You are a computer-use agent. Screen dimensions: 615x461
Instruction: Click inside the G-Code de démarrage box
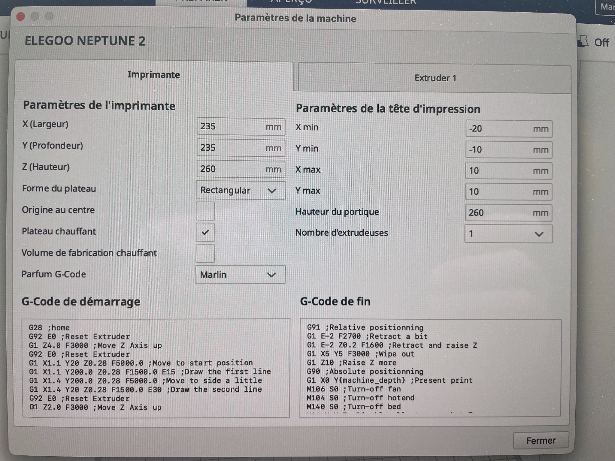156,368
